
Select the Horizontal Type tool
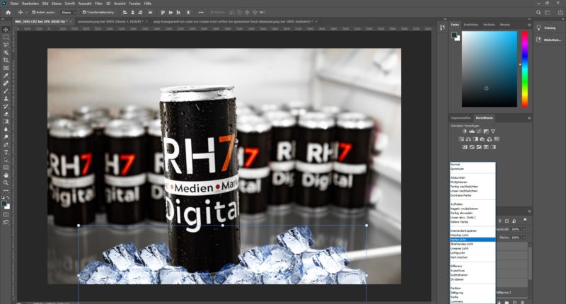point(6,152)
